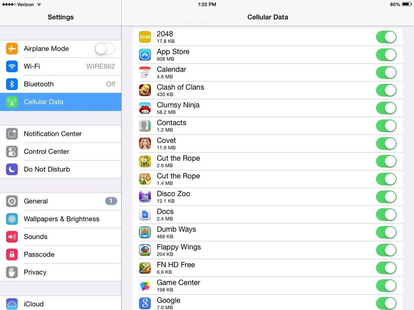The height and width of the screenshot is (310, 414).
Task: Toggle the 1.4 MB Cut the Rope switch
Action: 386,179
